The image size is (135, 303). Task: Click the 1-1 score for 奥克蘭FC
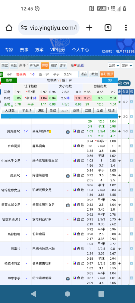tap(26, 132)
